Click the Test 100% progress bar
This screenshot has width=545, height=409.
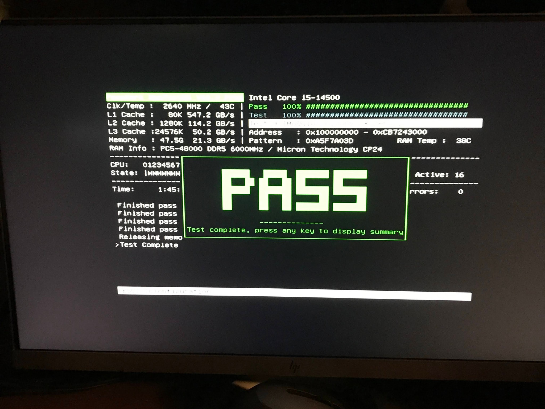coord(387,115)
